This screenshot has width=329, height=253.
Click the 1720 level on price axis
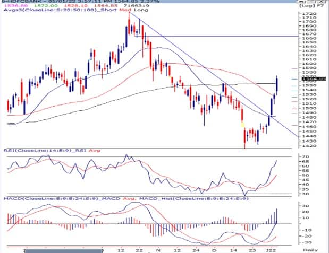pyautogui.click(x=307, y=13)
